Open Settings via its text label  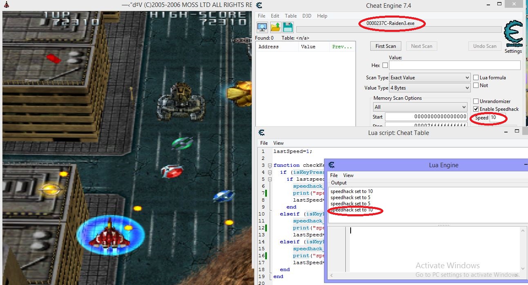(513, 51)
